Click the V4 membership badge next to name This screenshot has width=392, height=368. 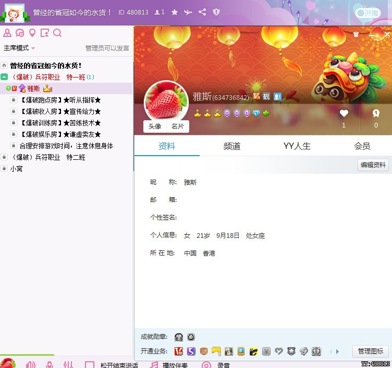tap(256, 96)
